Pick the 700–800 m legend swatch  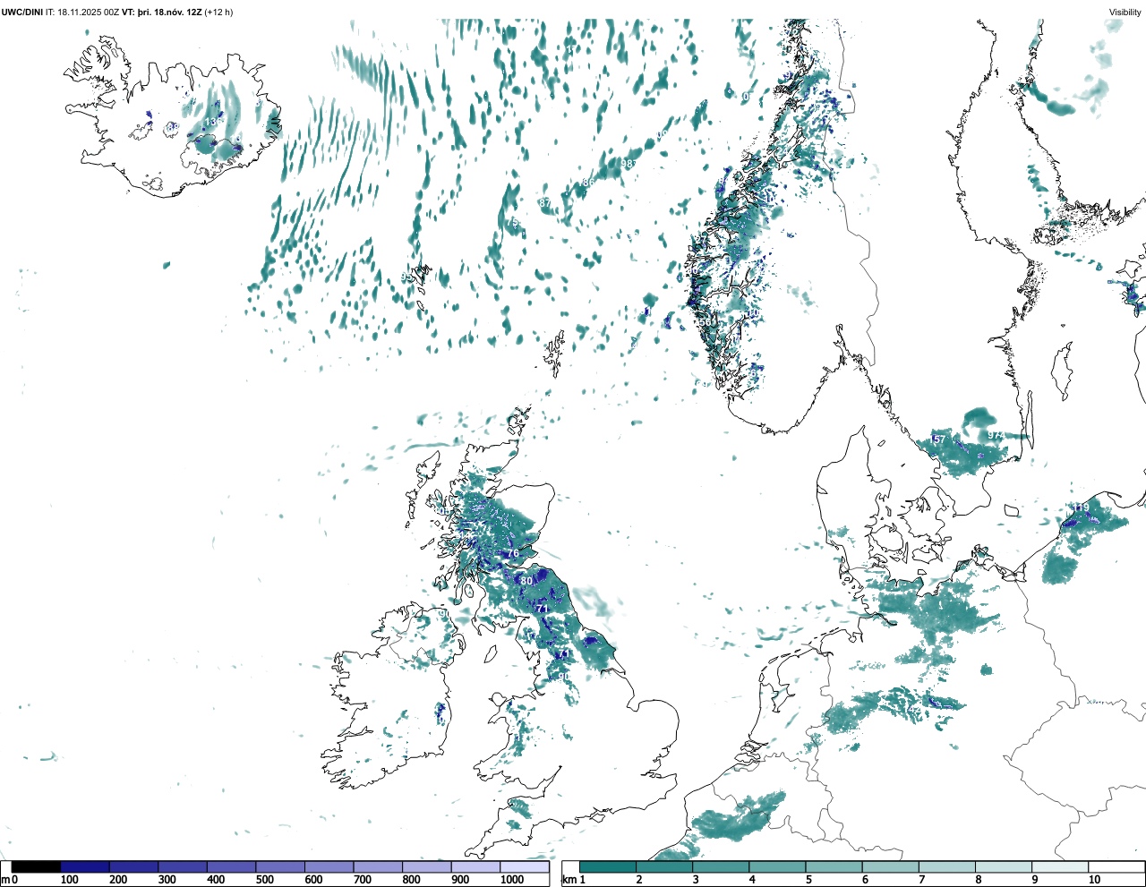(378, 866)
